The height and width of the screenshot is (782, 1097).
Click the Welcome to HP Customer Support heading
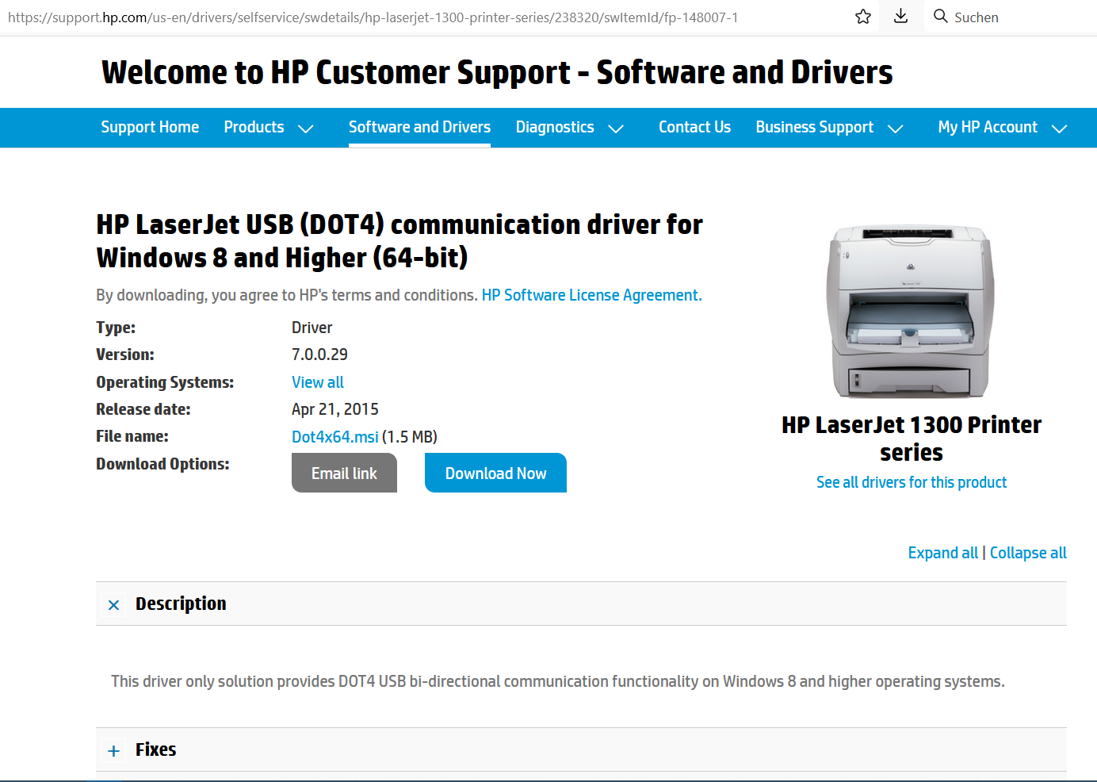click(x=497, y=72)
